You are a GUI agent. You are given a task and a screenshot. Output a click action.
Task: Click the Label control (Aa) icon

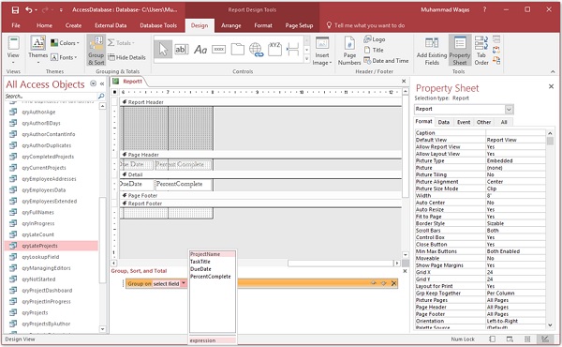(x=200, y=49)
